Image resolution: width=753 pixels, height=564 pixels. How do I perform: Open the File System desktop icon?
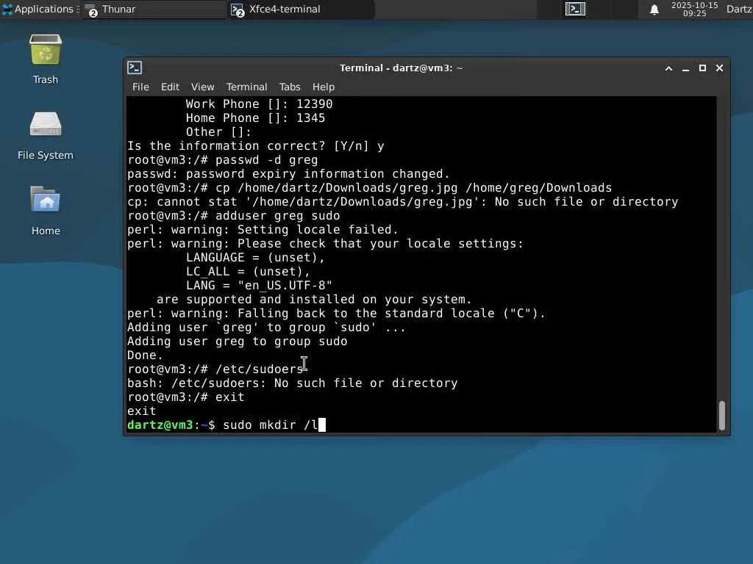coord(46,124)
